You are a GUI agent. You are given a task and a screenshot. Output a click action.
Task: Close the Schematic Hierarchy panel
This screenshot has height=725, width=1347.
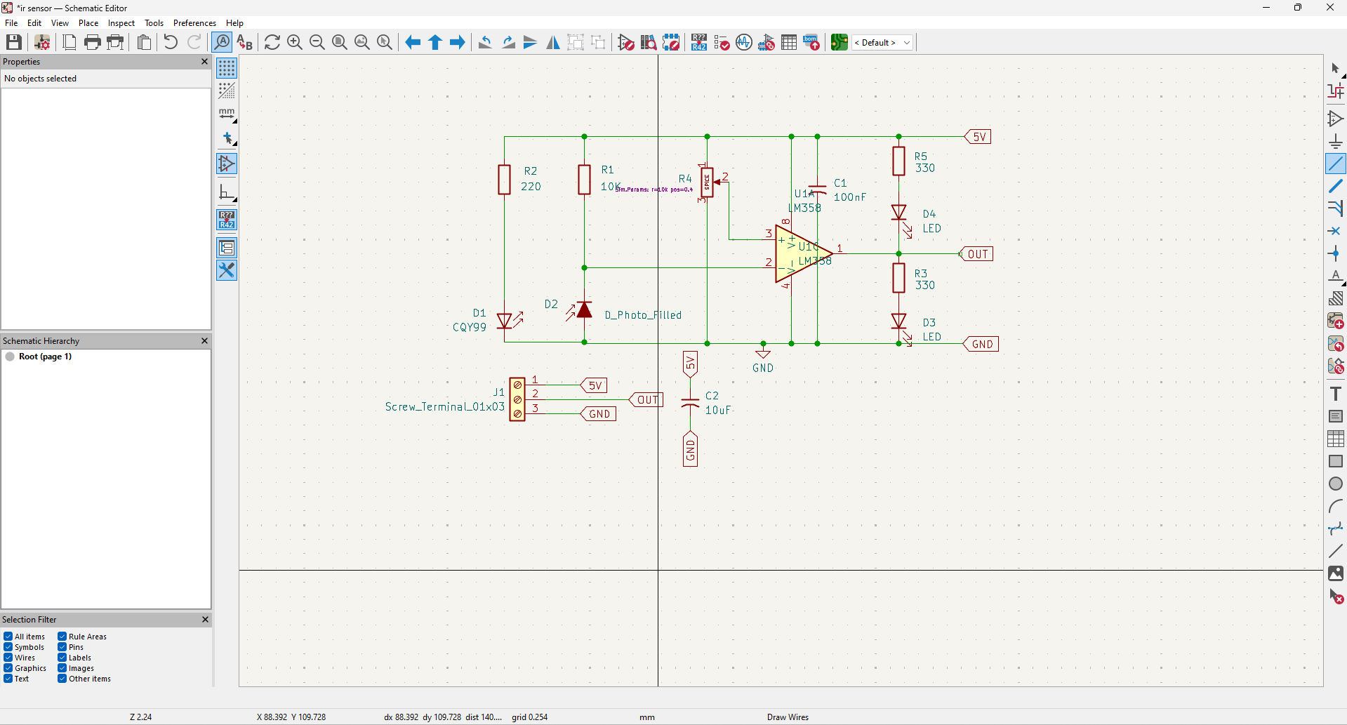[204, 341]
